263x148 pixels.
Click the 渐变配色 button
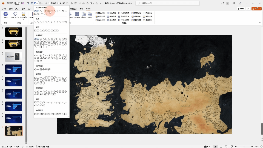click(x=112, y=20)
